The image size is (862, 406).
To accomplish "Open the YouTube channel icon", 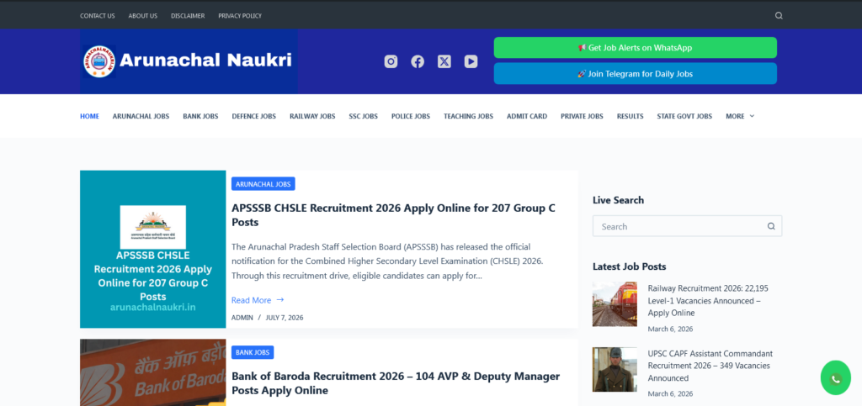I will click(x=471, y=61).
